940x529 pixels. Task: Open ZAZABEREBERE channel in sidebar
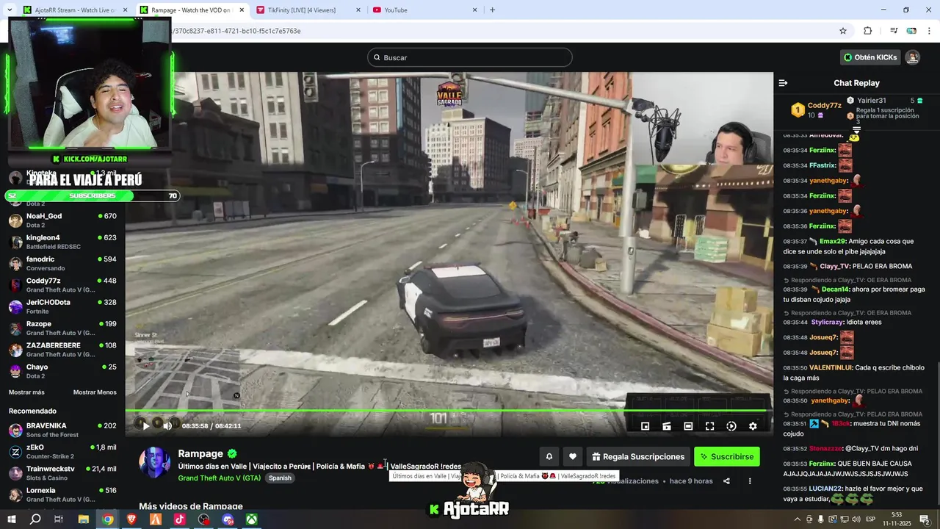(x=62, y=350)
